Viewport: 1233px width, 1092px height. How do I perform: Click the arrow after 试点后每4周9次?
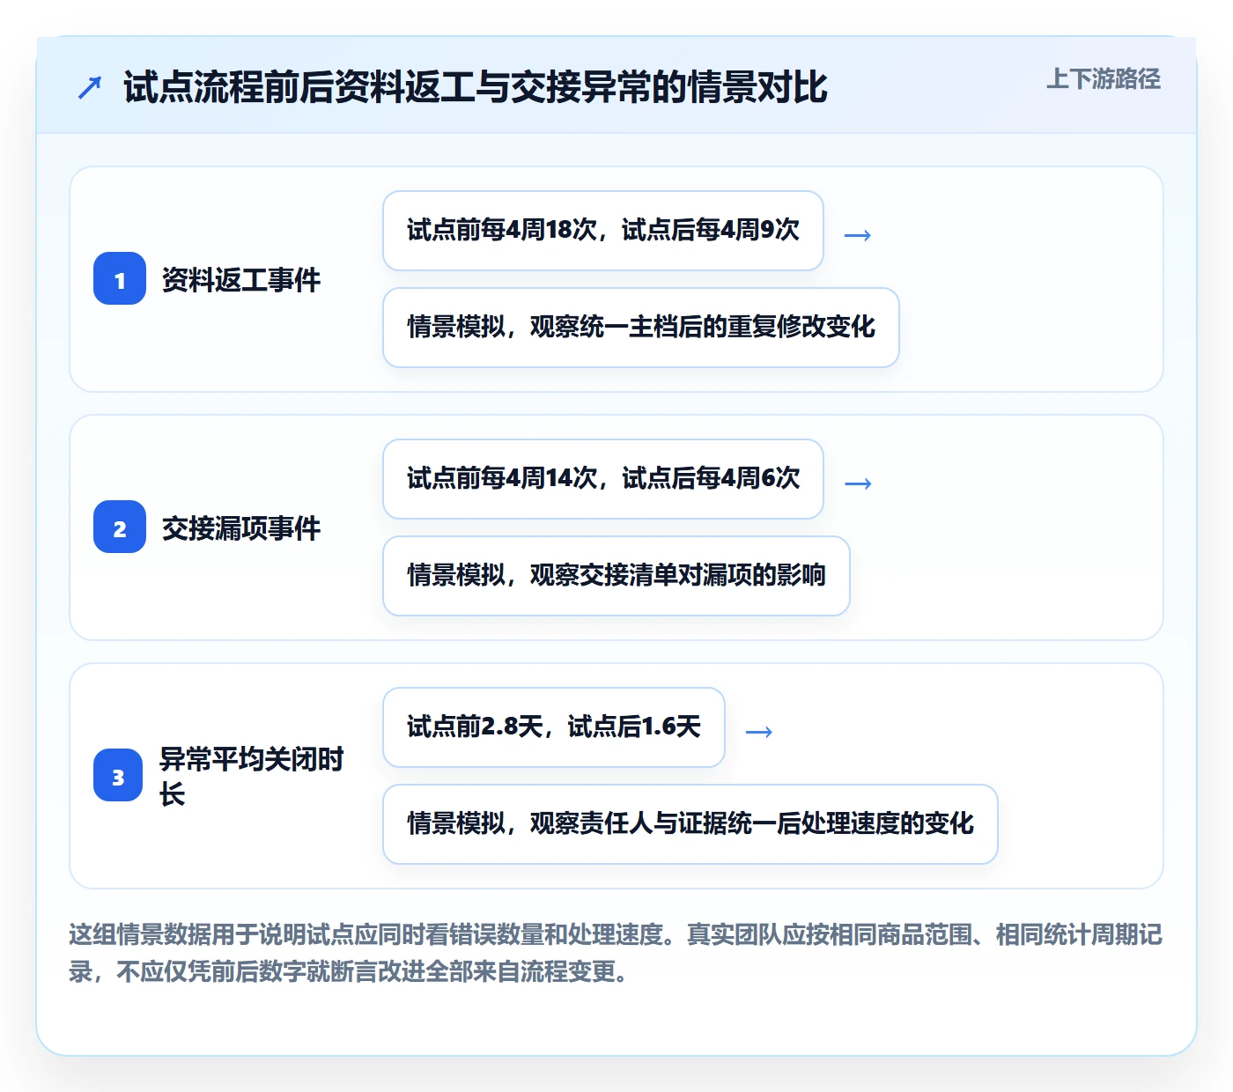pos(858,235)
